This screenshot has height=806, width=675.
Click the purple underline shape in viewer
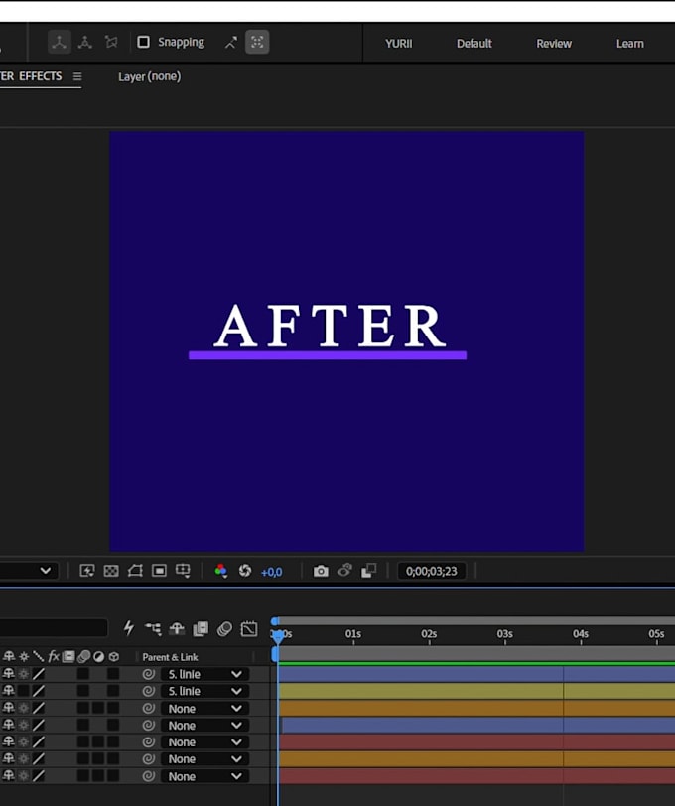328,355
